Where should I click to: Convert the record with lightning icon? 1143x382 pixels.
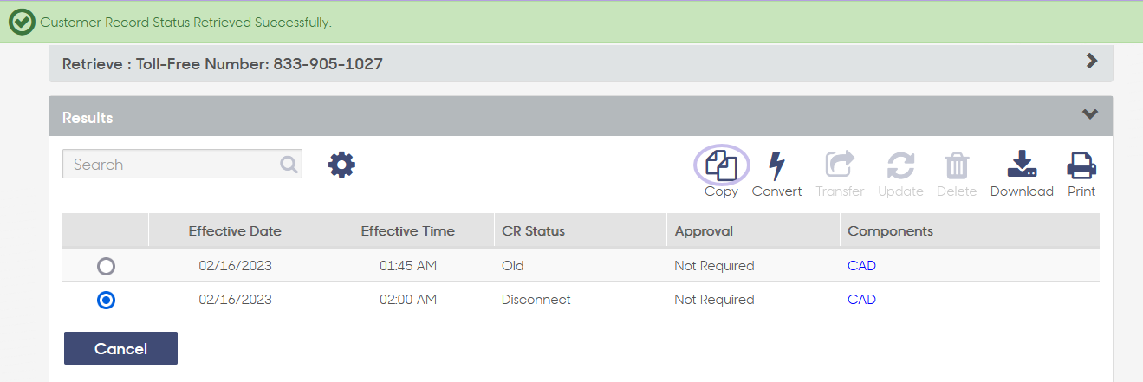(x=776, y=165)
